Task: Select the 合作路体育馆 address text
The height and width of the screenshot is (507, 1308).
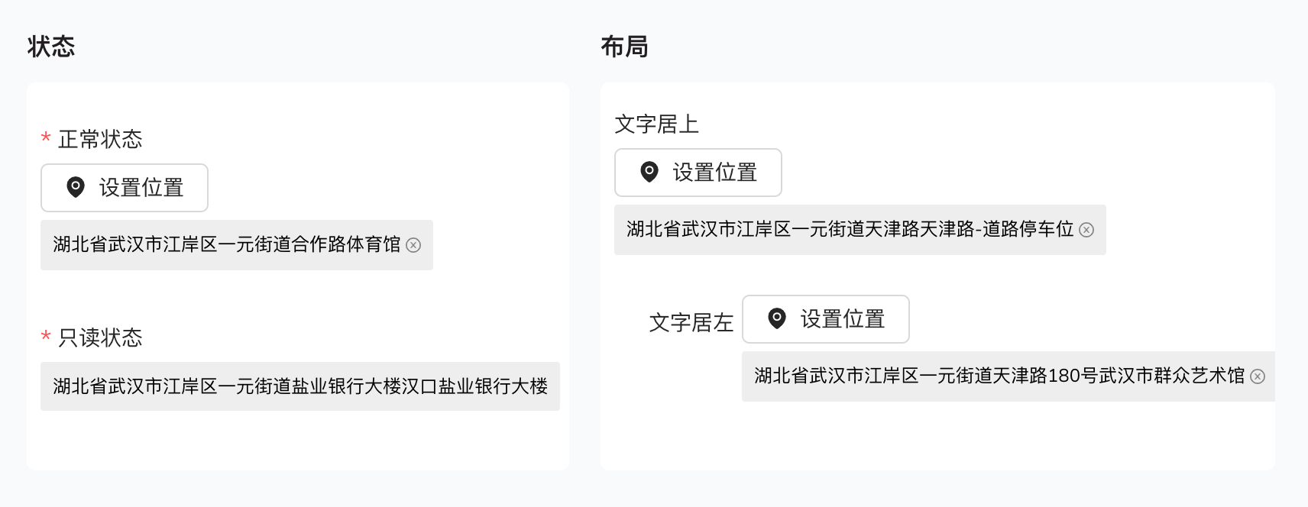Action: [x=226, y=244]
